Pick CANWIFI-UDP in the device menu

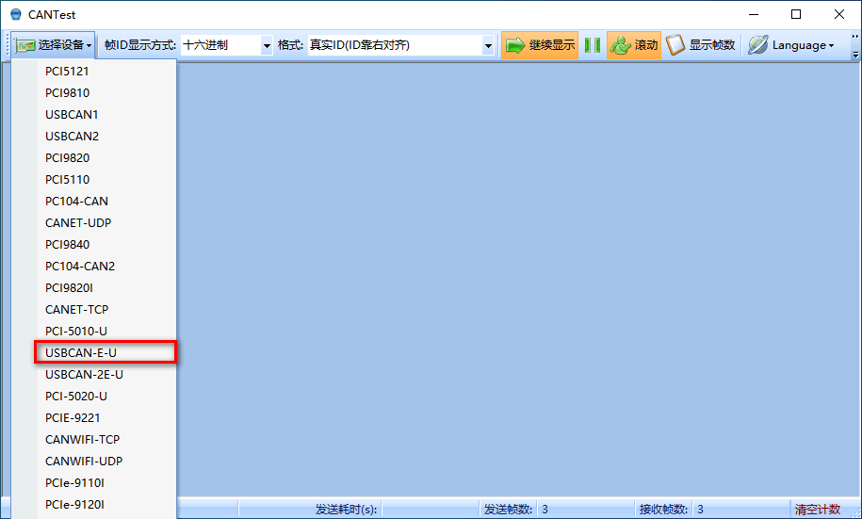84,461
